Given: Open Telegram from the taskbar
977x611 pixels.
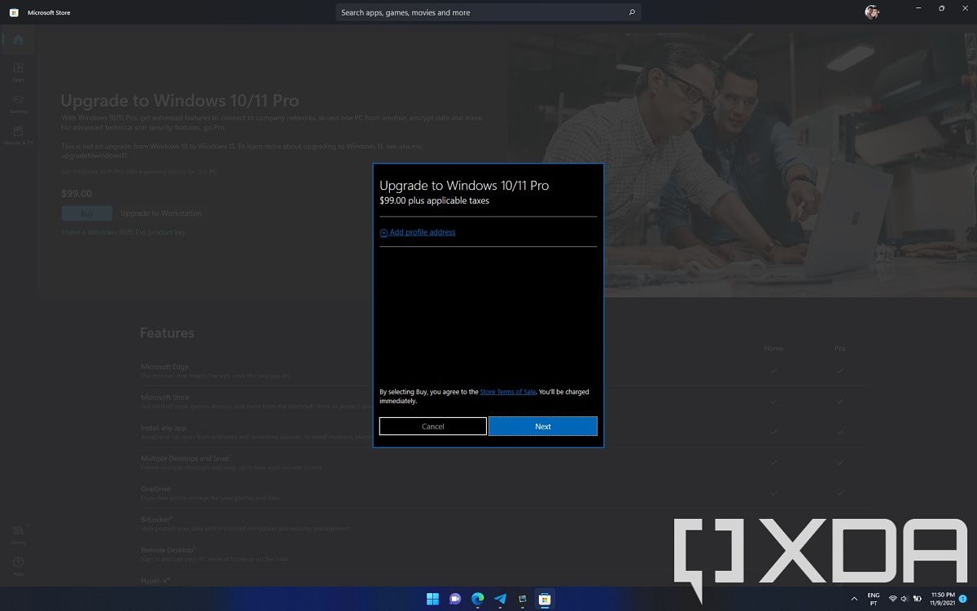Looking at the screenshot, I should tap(500, 599).
